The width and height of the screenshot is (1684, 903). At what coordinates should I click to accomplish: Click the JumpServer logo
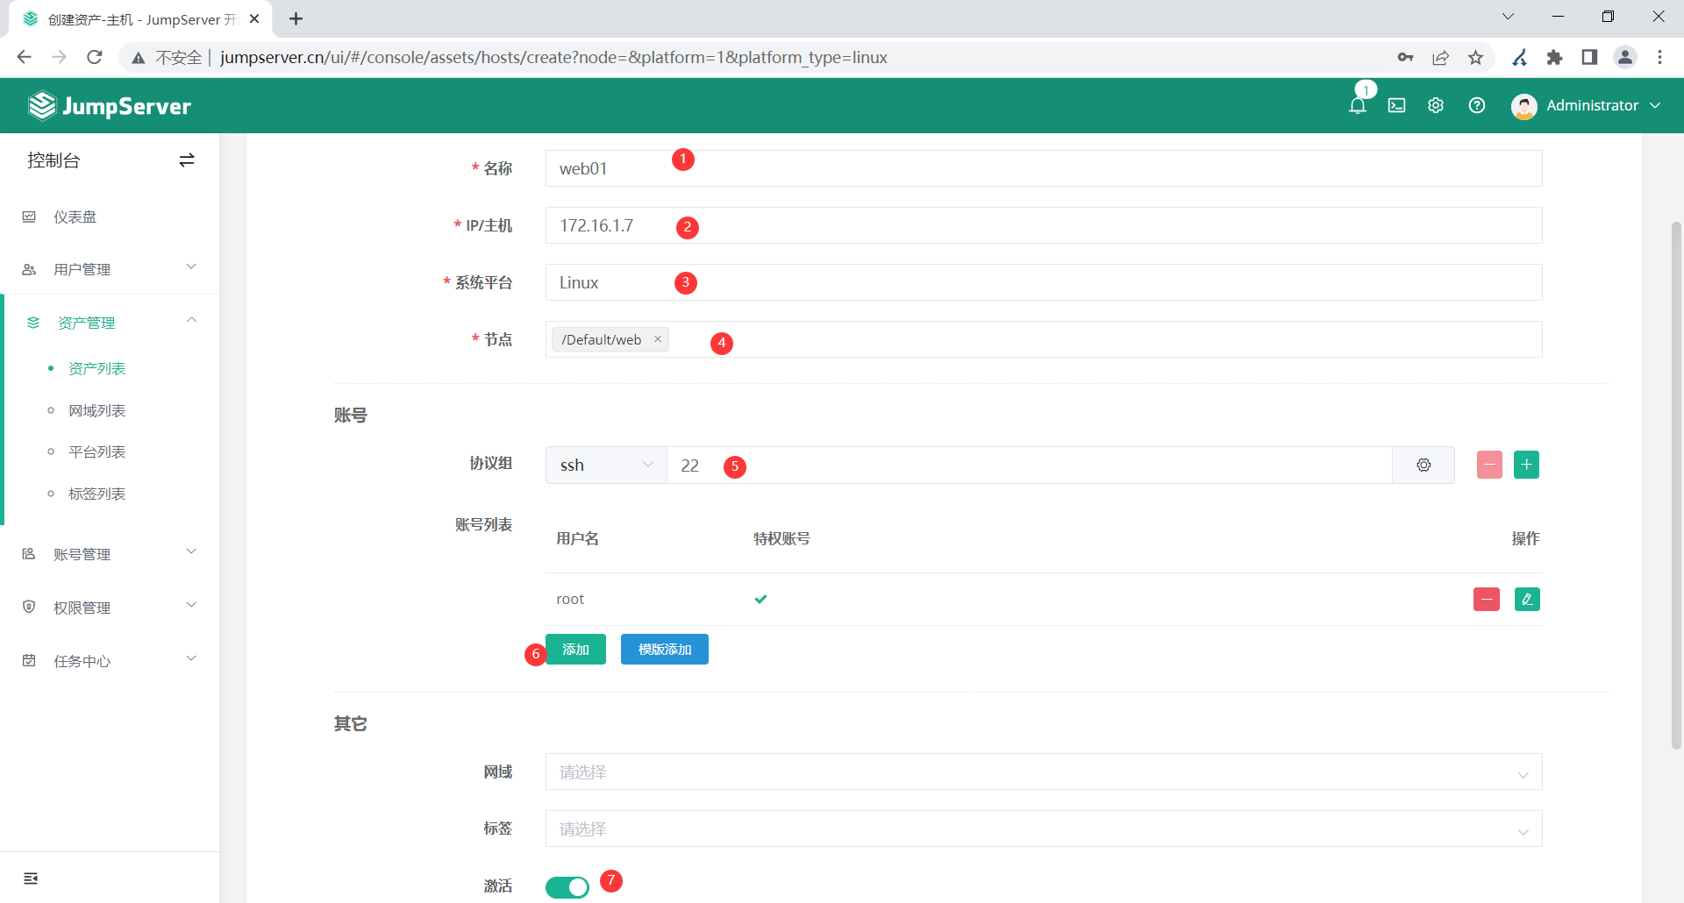pos(110,106)
